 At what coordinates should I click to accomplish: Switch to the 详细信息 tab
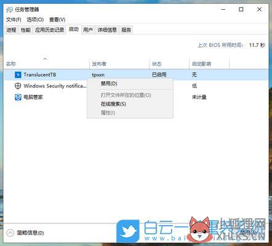click(x=107, y=30)
